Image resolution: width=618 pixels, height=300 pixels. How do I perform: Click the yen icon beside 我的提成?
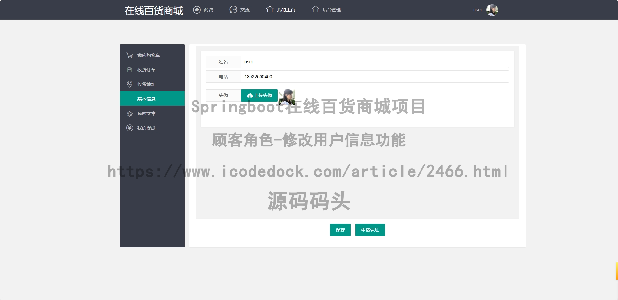130,128
